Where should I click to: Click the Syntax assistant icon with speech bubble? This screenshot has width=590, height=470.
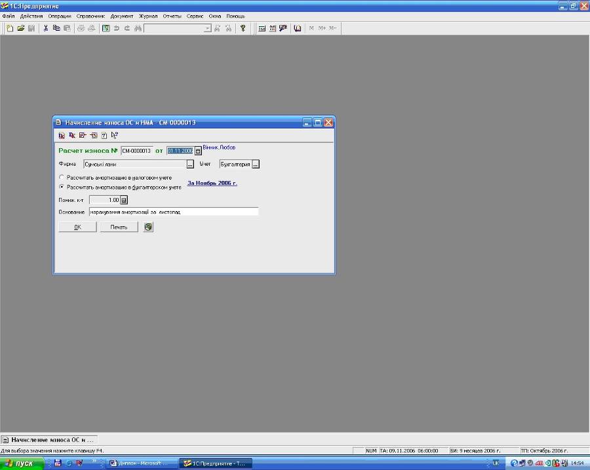tap(283, 28)
